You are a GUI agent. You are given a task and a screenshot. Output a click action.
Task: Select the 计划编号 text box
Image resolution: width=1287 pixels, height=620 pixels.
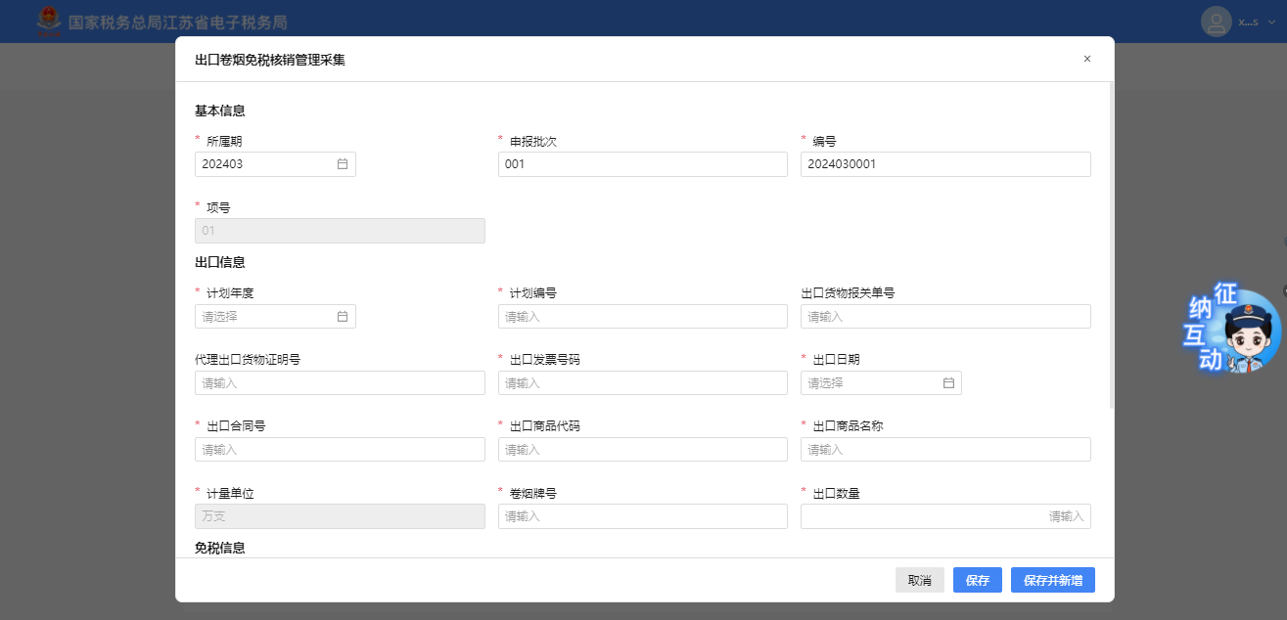(x=642, y=317)
